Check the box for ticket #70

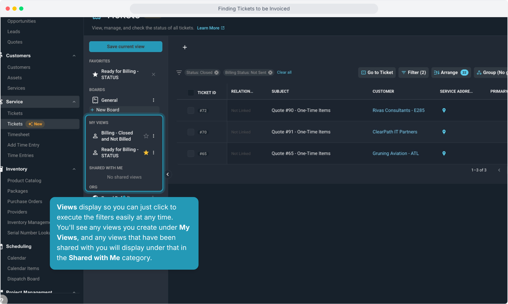click(x=191, y=132)
